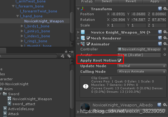Expand the Mesh Renderer foldout
168x117 pixels.
coord(78,38)
